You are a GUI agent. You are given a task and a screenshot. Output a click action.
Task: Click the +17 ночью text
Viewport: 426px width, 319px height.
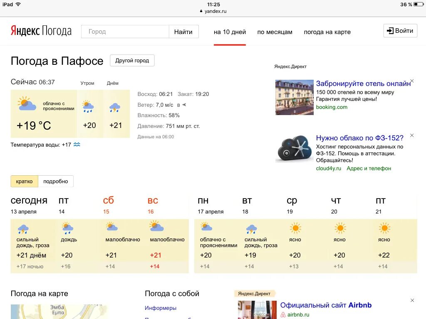30,266
